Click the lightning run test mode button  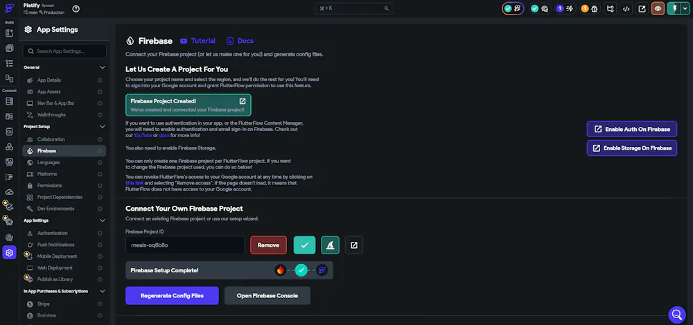coord(674,8)
